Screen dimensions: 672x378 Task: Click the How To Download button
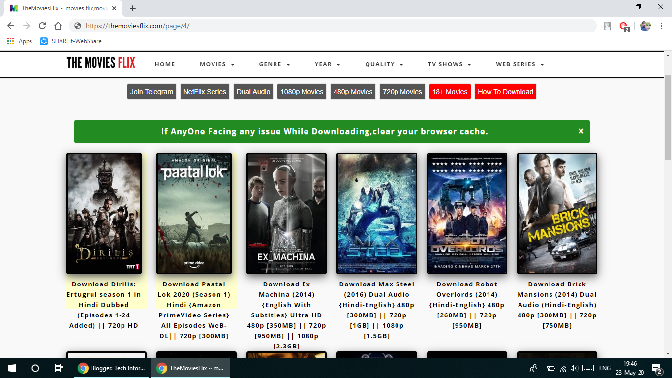point(505,92)
